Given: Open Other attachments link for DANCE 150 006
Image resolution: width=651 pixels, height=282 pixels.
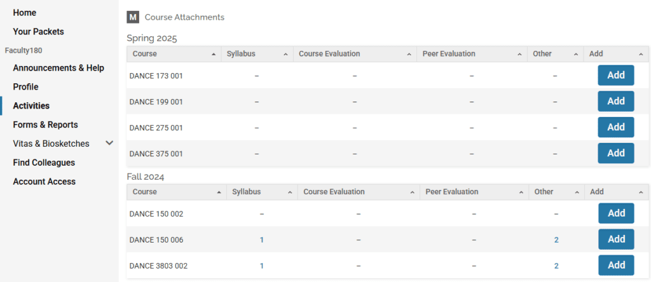Looking at the screenshot, I should [556, 239].
